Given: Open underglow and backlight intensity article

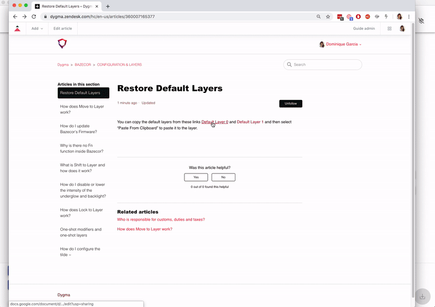Looking at the screenshot, I should click(x=83, y=190).
